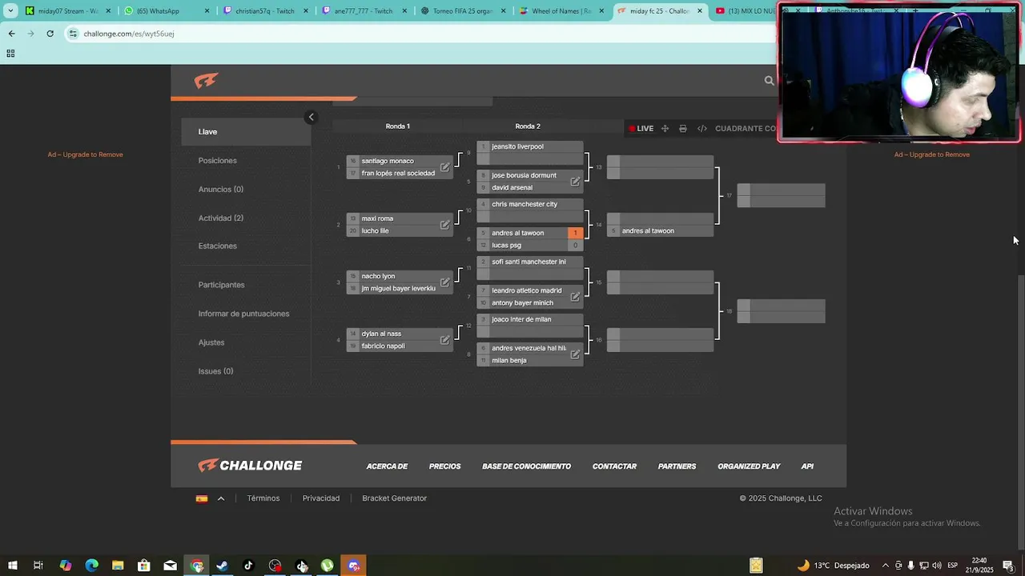The height and width of the screenshot is (576, 1025).
Task: Open BASE DE CONOCIMIENTO footer link
Action: 526,466
